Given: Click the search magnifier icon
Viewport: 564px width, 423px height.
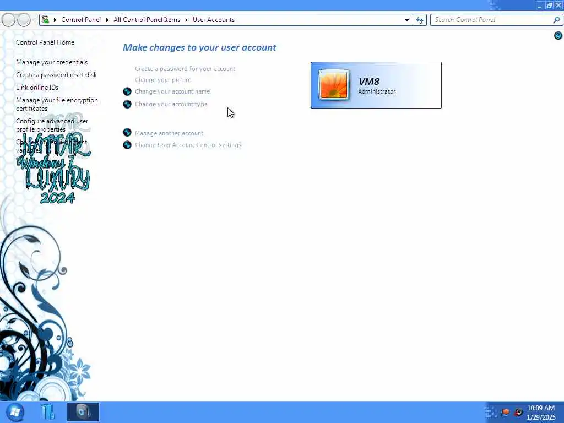Looking at the screenshot, I should (556, 20).
